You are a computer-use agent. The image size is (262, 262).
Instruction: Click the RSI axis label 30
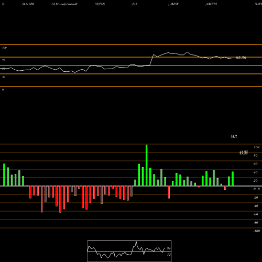point(4,77)
